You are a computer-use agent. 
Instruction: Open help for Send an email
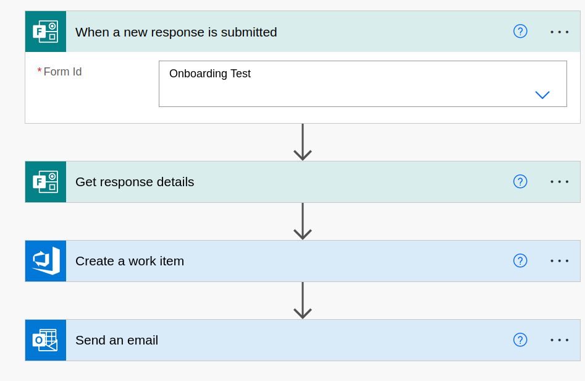click(x=520, y=340)
